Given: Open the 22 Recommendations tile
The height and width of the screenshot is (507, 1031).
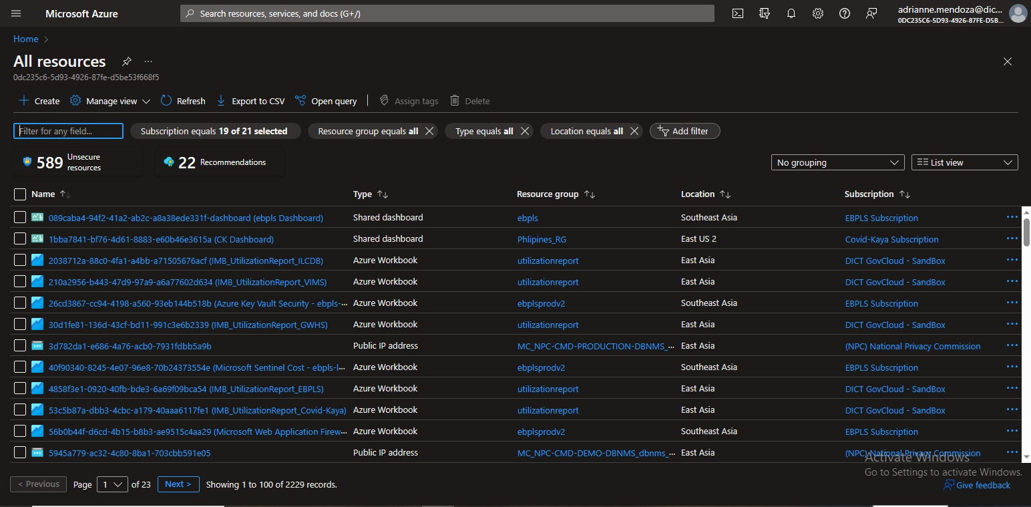Looking at the screenshot, I should [220, 162].
